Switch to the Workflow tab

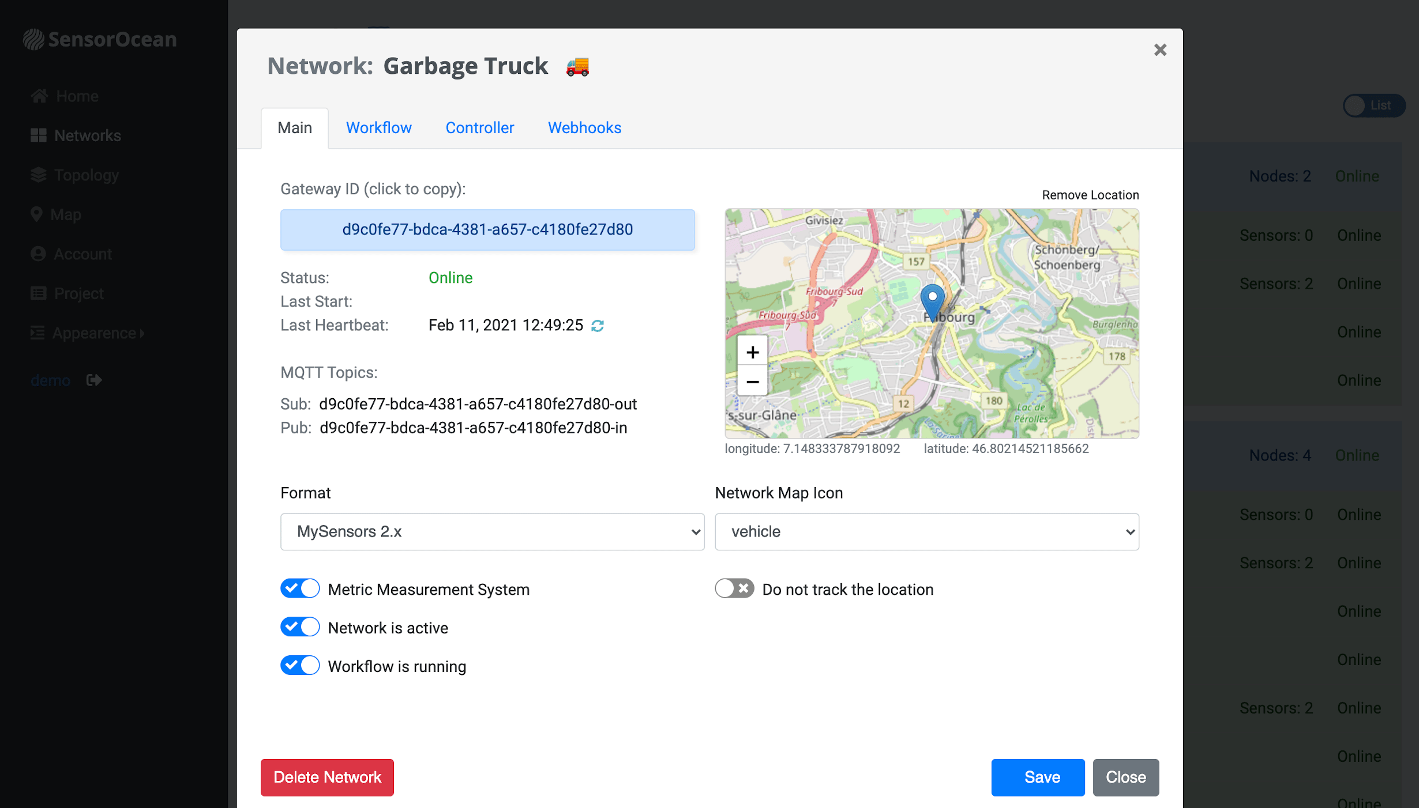point(378,128)
